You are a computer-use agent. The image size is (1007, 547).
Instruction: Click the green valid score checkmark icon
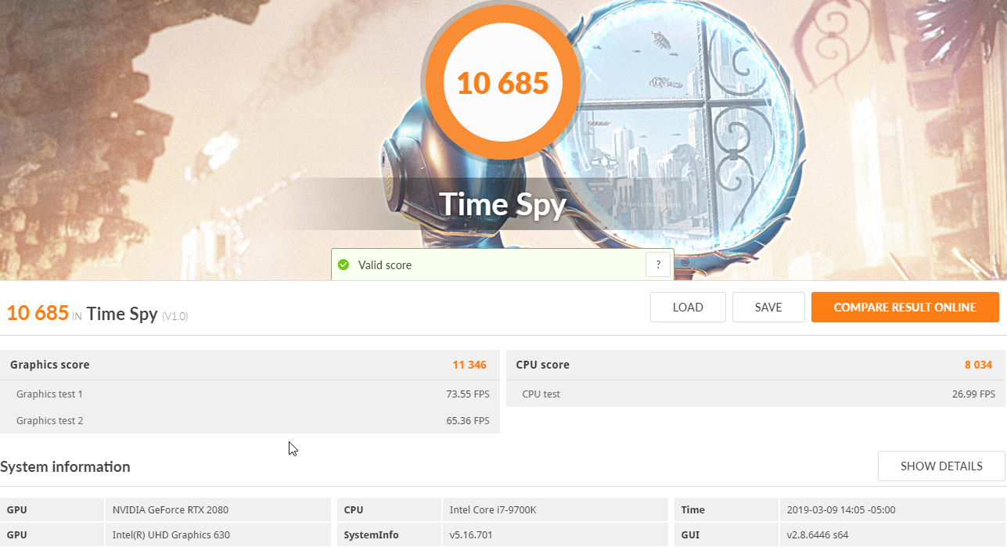coord(343,265)
